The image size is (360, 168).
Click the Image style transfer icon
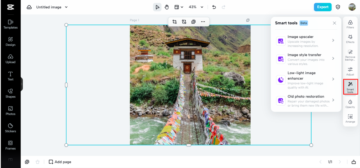281,59
